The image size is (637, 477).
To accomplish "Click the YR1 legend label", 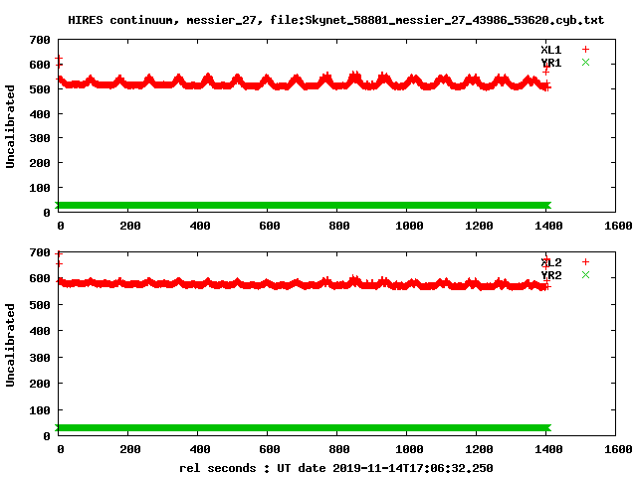I will [550, 63].
